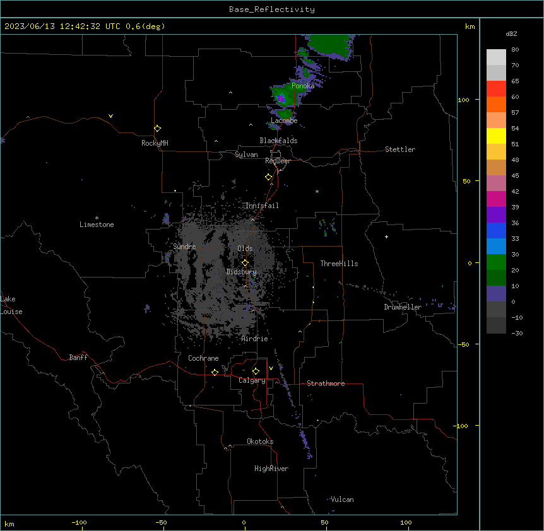The height and width of the screenshot is (531, 544).
Task: Click the intense storm core near Ponoka
Action: point(281,99)
